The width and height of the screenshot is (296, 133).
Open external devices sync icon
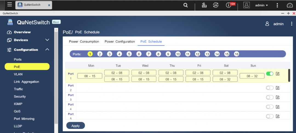216,5
